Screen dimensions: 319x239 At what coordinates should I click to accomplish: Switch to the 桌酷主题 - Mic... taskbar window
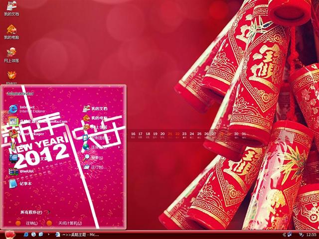[x=77, y=235]
